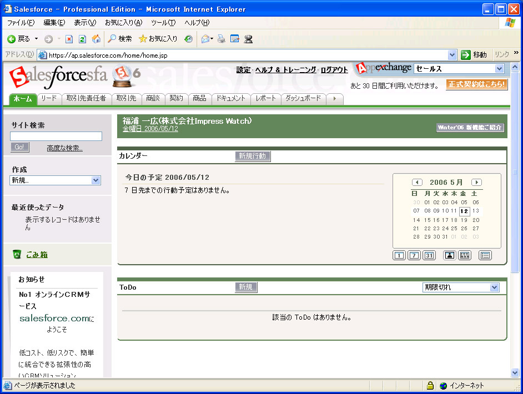
Task: Click the Refresh page icon
Action: pos(82,39)
